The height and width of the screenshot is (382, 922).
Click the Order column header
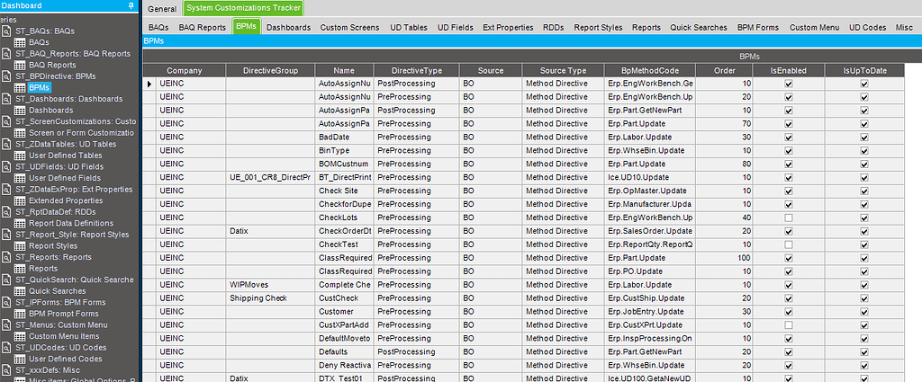pyautogui.click(x=724, y=70)
